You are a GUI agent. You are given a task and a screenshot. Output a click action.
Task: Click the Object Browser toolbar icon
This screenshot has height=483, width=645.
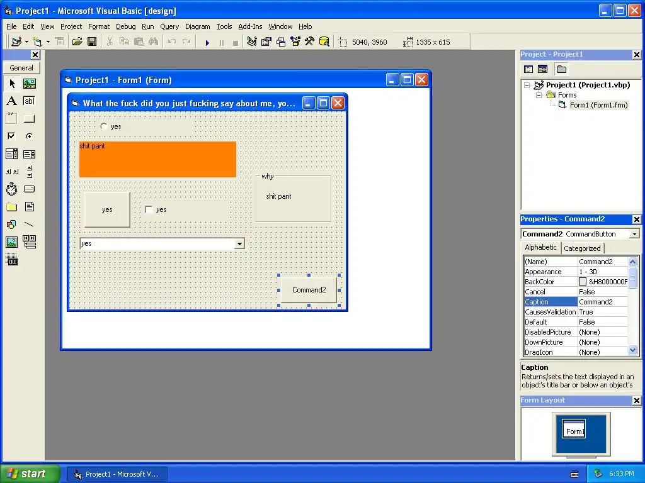tap(295, 42)
